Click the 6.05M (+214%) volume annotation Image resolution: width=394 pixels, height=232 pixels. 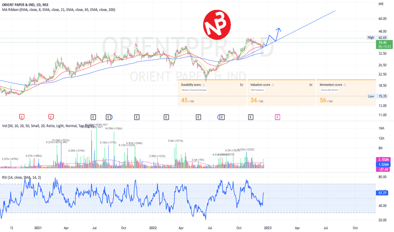[x=77, y=151]
